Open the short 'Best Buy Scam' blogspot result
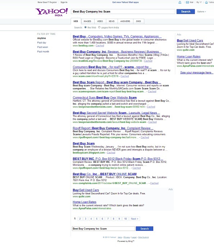Image resolution: width=214 pixels, height=248 pixels. (83, 143)
